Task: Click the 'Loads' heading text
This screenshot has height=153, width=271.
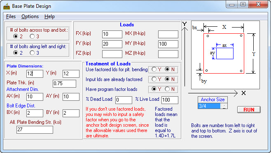Action: click(x=127, y=25)
